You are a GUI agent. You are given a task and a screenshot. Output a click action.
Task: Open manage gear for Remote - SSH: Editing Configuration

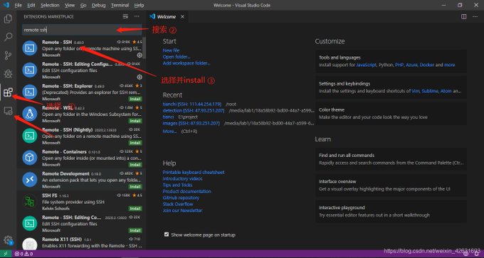[140, 77]
